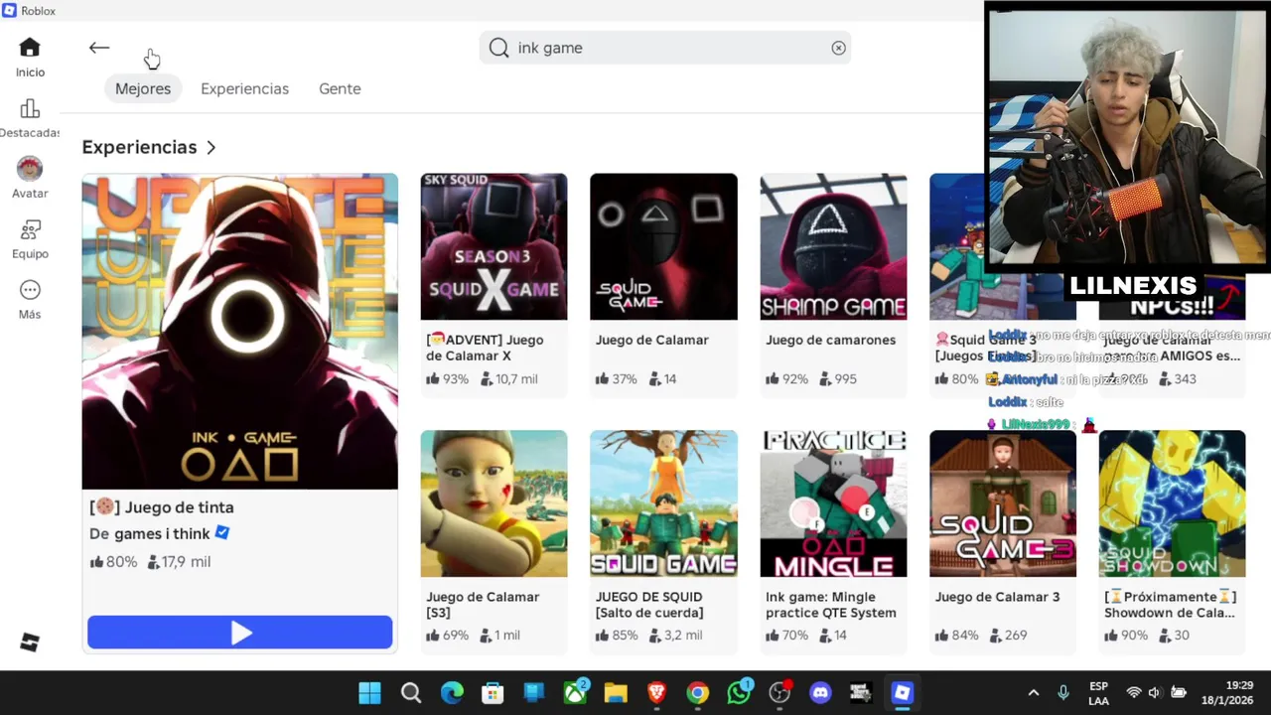
Task: Open the 'Juego de camarones' title
Action: (830, 340)
